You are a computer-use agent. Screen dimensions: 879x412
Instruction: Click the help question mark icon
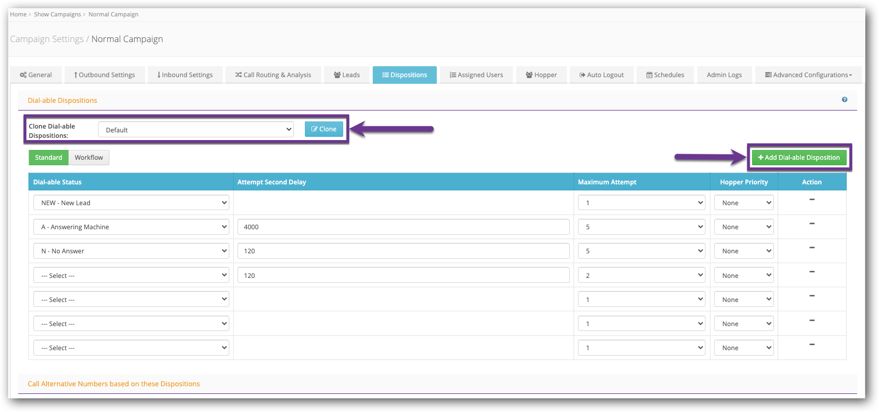pyautogui.click(x=845, y=100)
